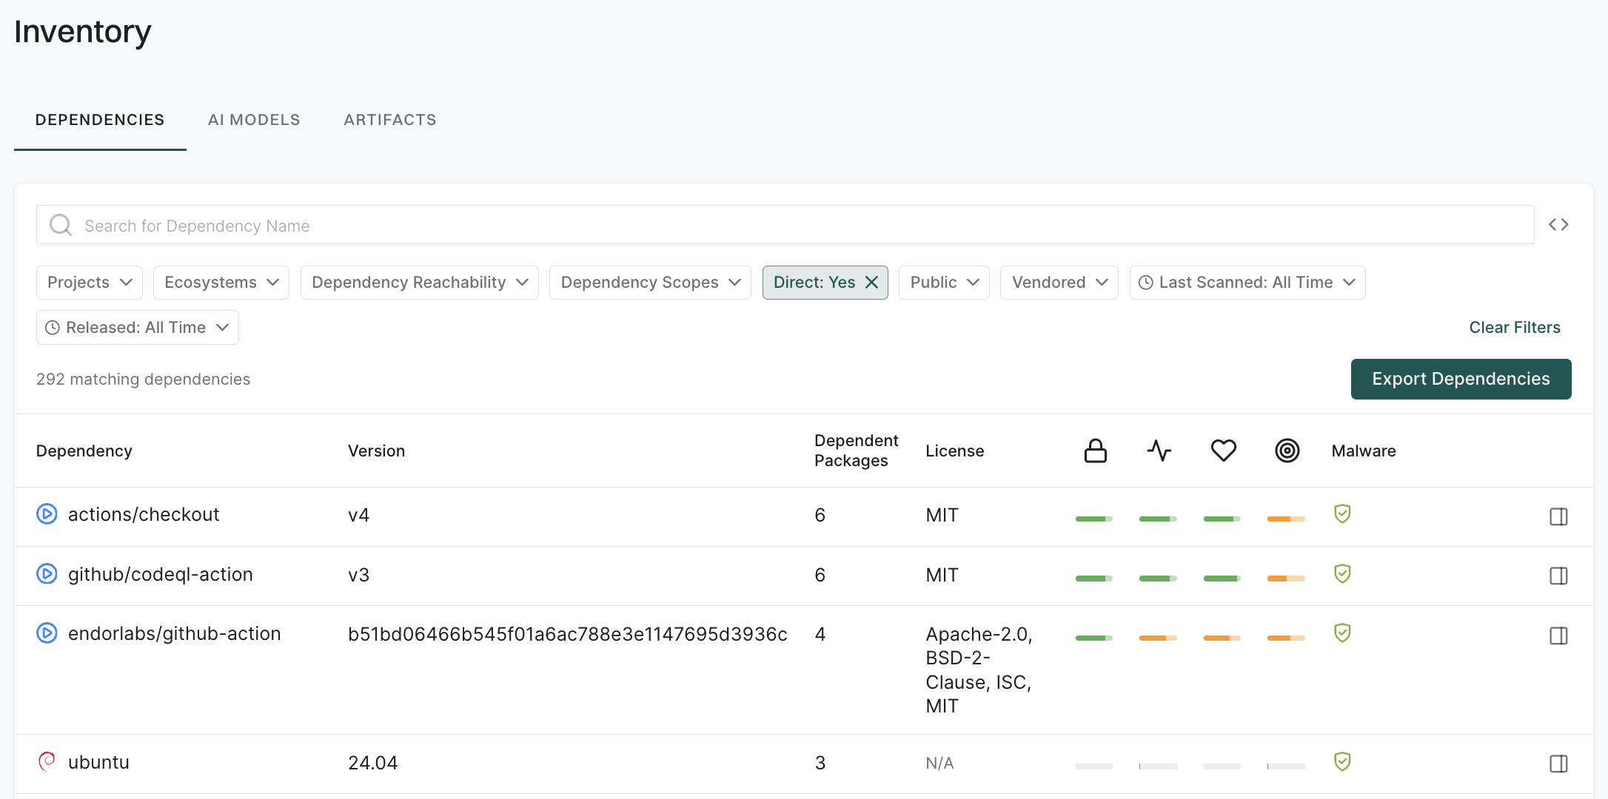The width and height of the screenshot is (1608, 799).
Task: Open details panel for actions/checkout row
Action: click(1558, 516)
